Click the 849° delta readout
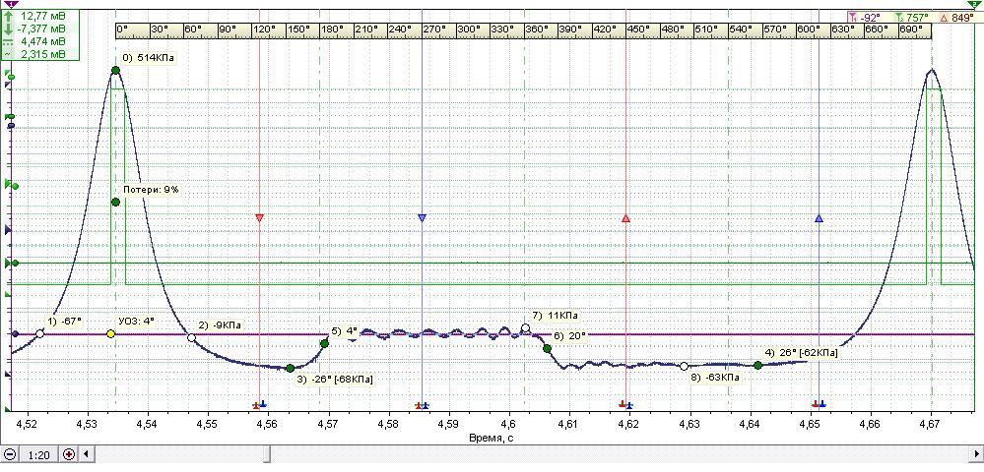Screen dimensions: 984x472 (x=957, y=18)
